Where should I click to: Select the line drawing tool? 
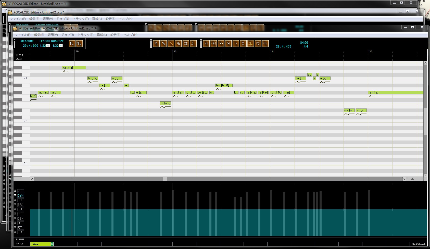pos(171,44)
